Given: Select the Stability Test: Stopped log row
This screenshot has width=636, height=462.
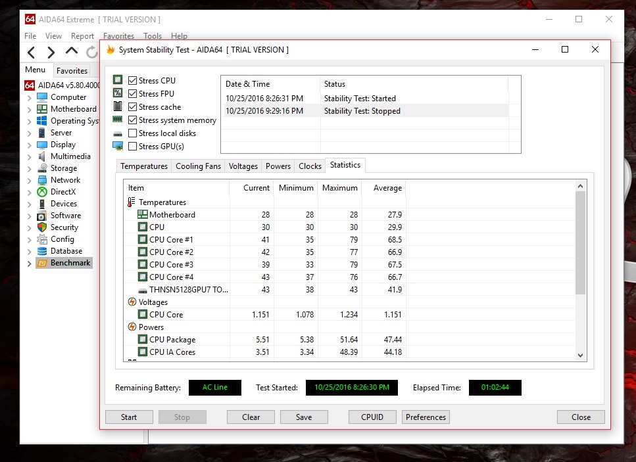Looking at the screenshot, I should pos(366,111).
